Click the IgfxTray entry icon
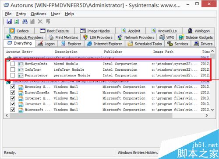The width and height of the screenshot is (219, 159). (x=21, y=70)
